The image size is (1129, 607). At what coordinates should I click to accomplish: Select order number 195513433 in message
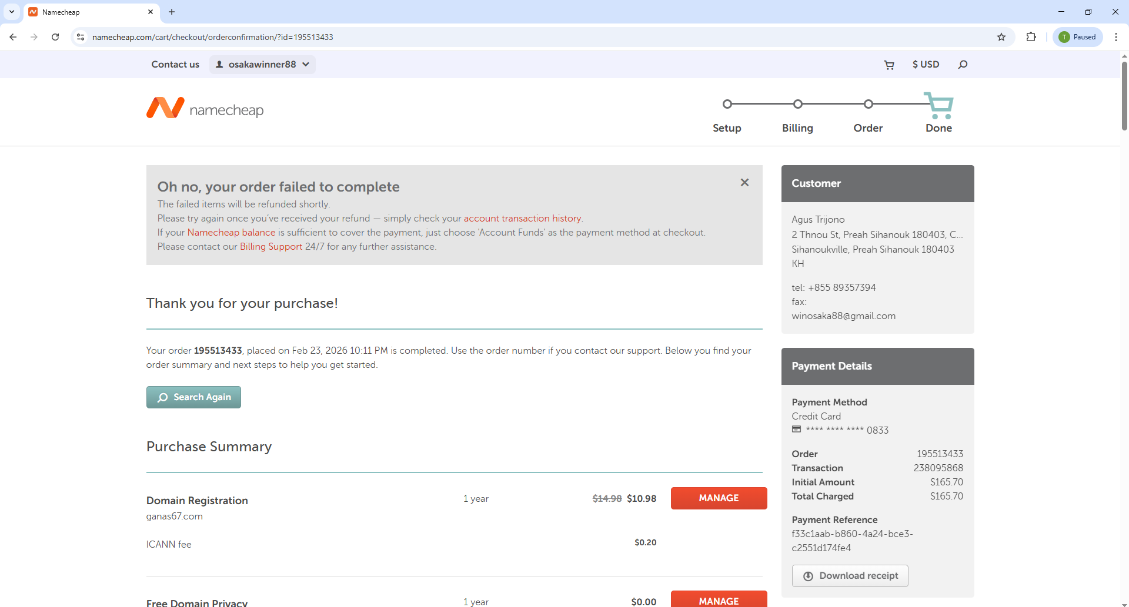point(218,351)
